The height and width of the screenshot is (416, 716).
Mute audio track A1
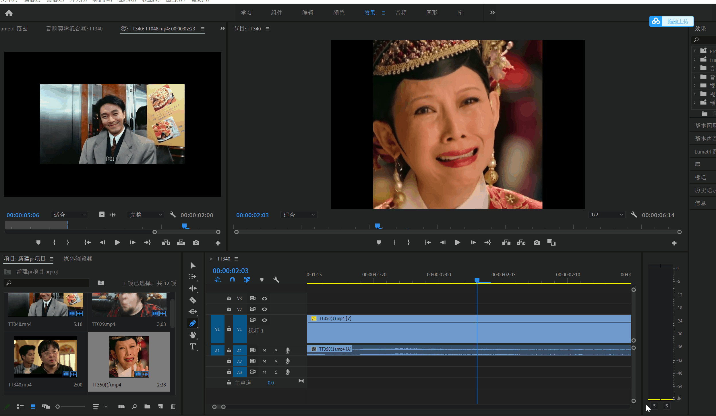click(x=264, y=351)
